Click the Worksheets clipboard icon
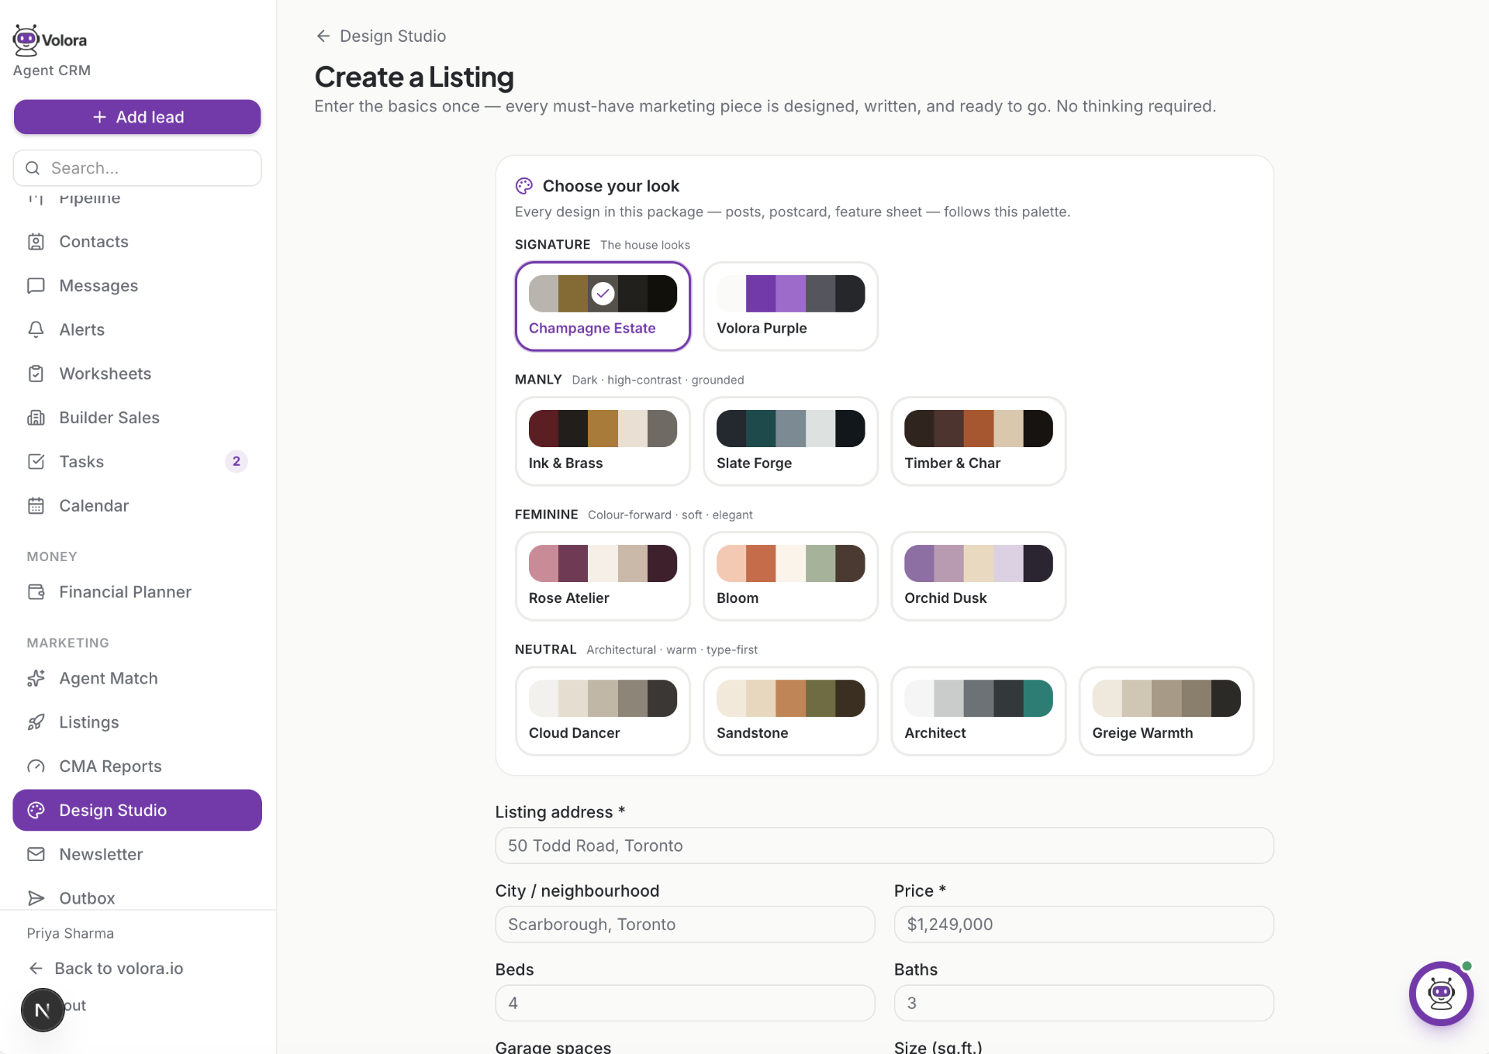Viewport: 1489px width, 1054px height. tap(36, 374)
